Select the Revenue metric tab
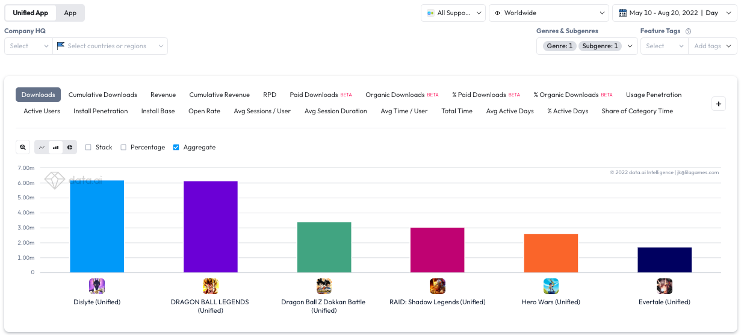The height and width of the screenshot is (335, 741). pyautogui.click(x=163, y=95)
